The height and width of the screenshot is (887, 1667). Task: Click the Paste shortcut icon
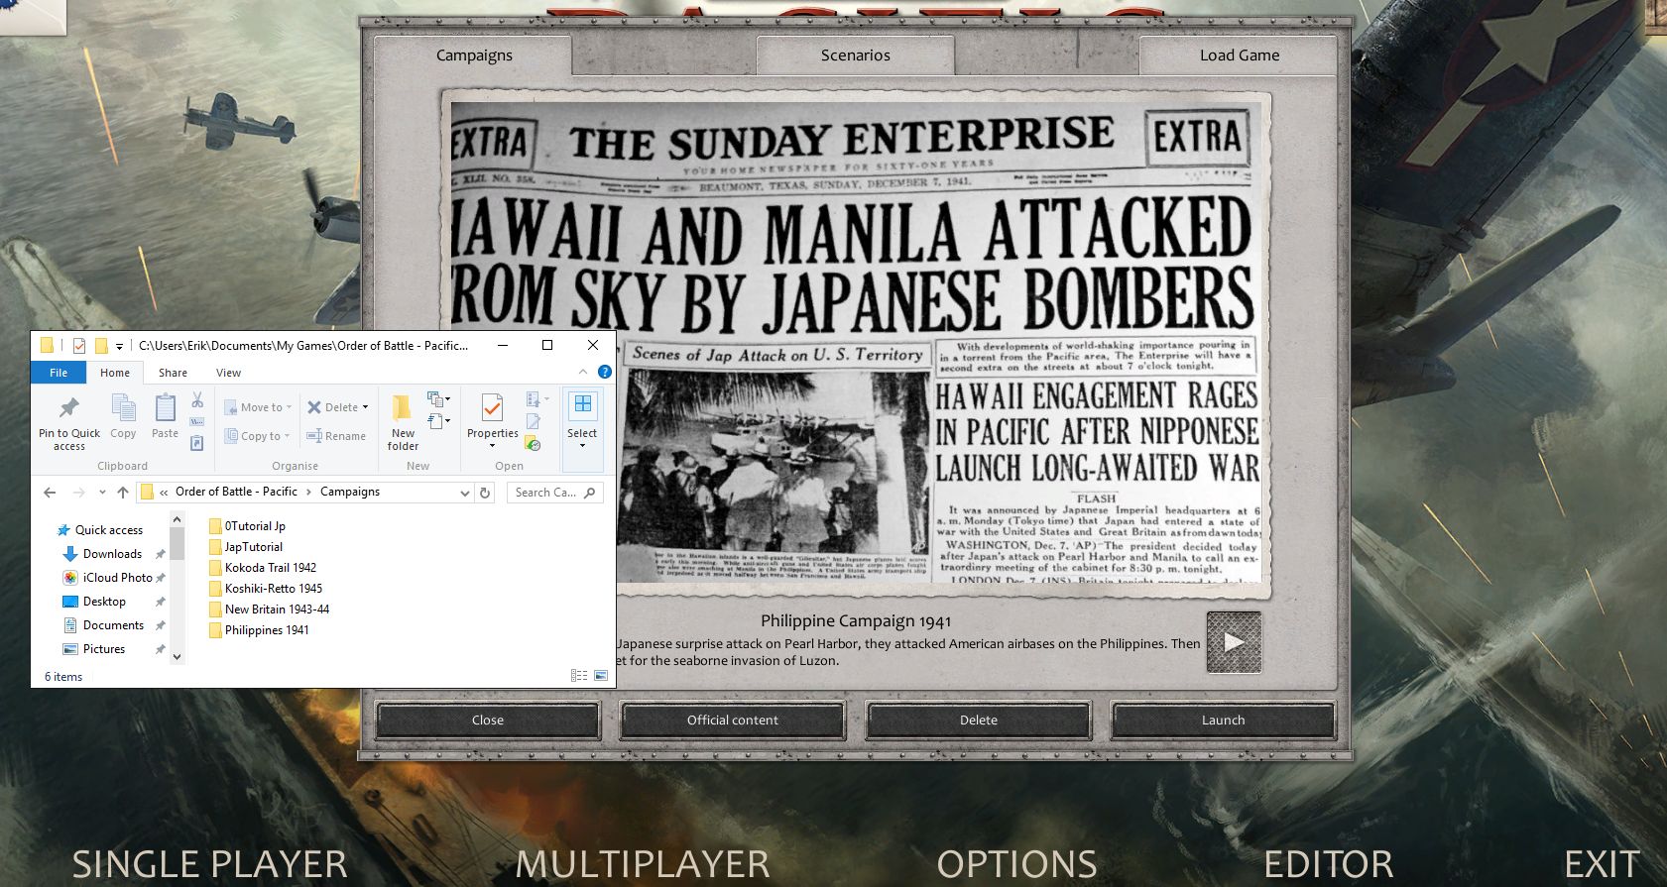pos(197,443)
